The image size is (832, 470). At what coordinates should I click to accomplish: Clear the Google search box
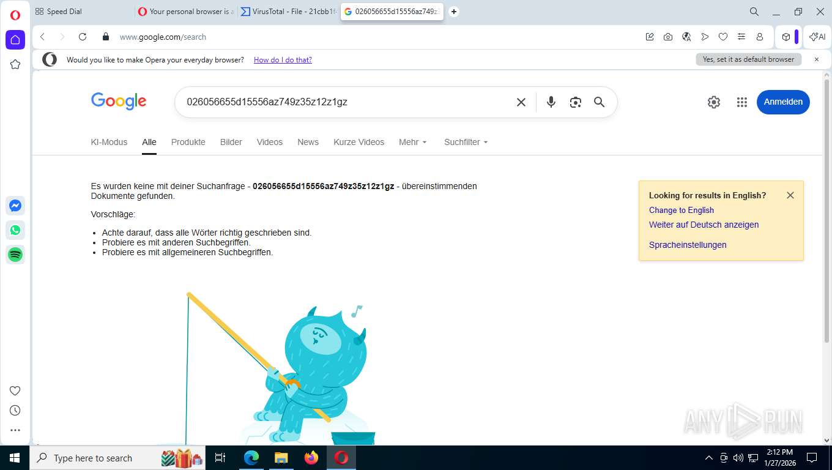[521, 102]
